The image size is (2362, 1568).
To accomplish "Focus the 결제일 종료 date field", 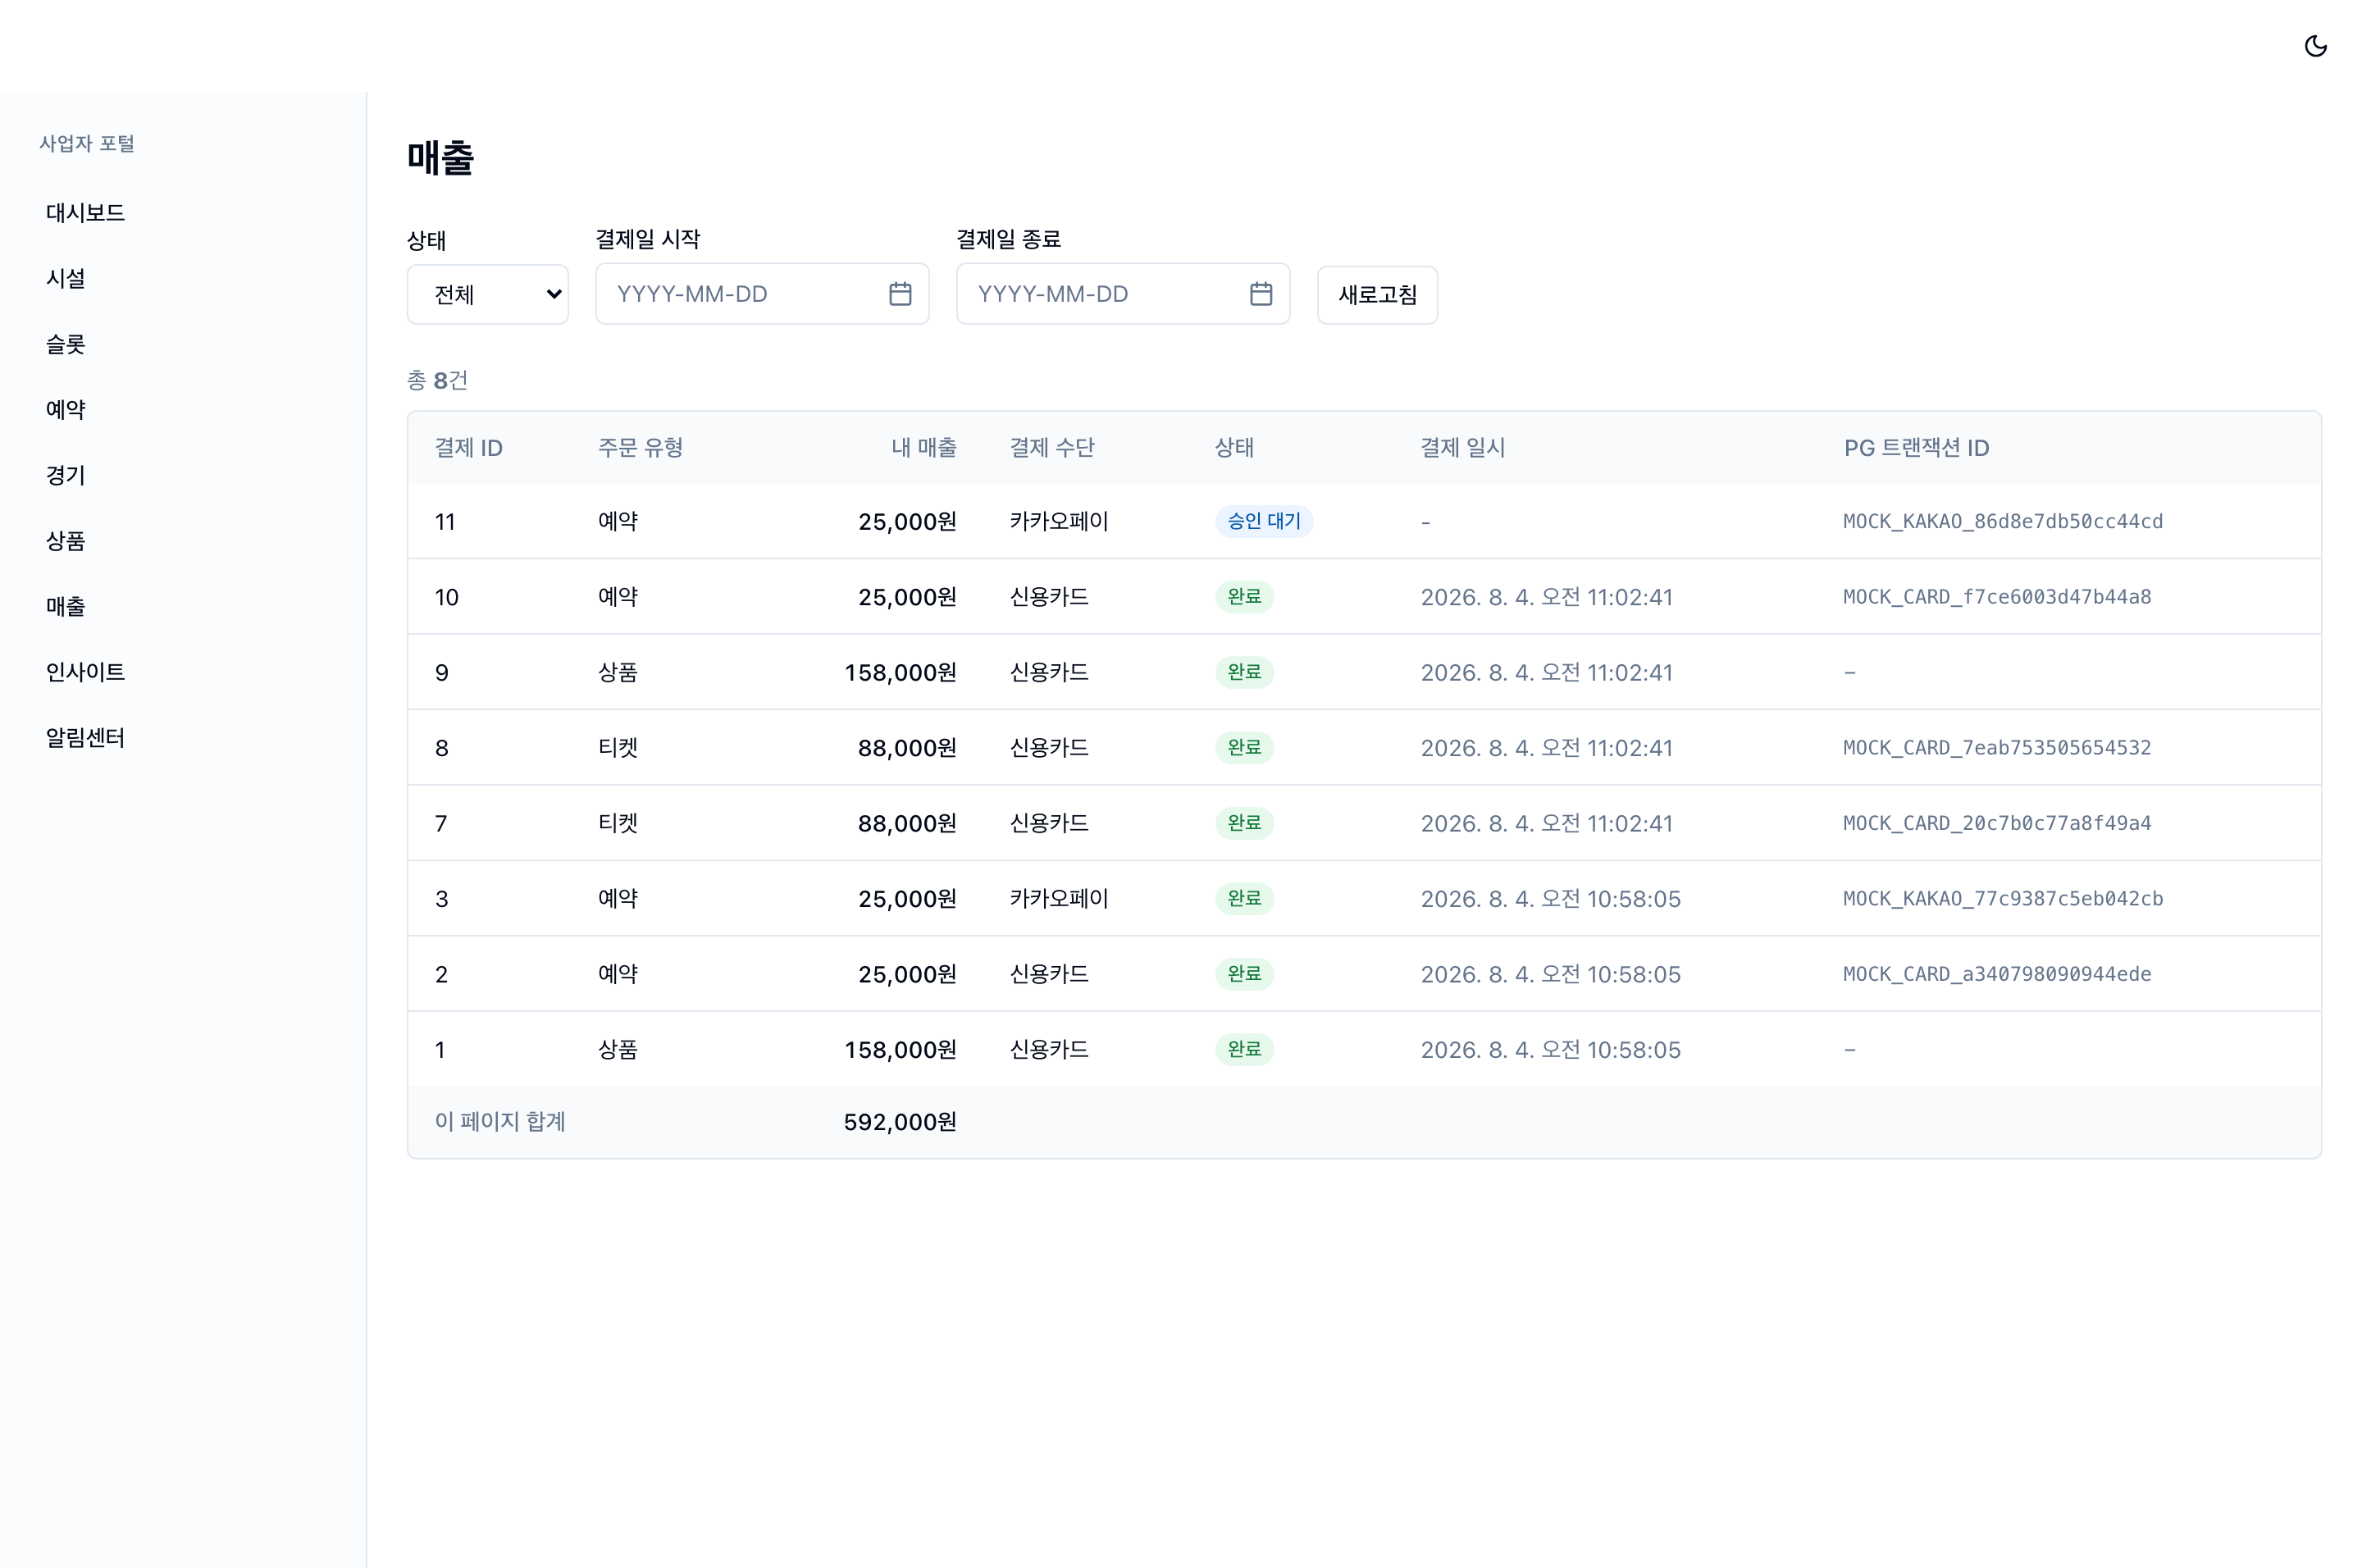I will (1123, 294).
